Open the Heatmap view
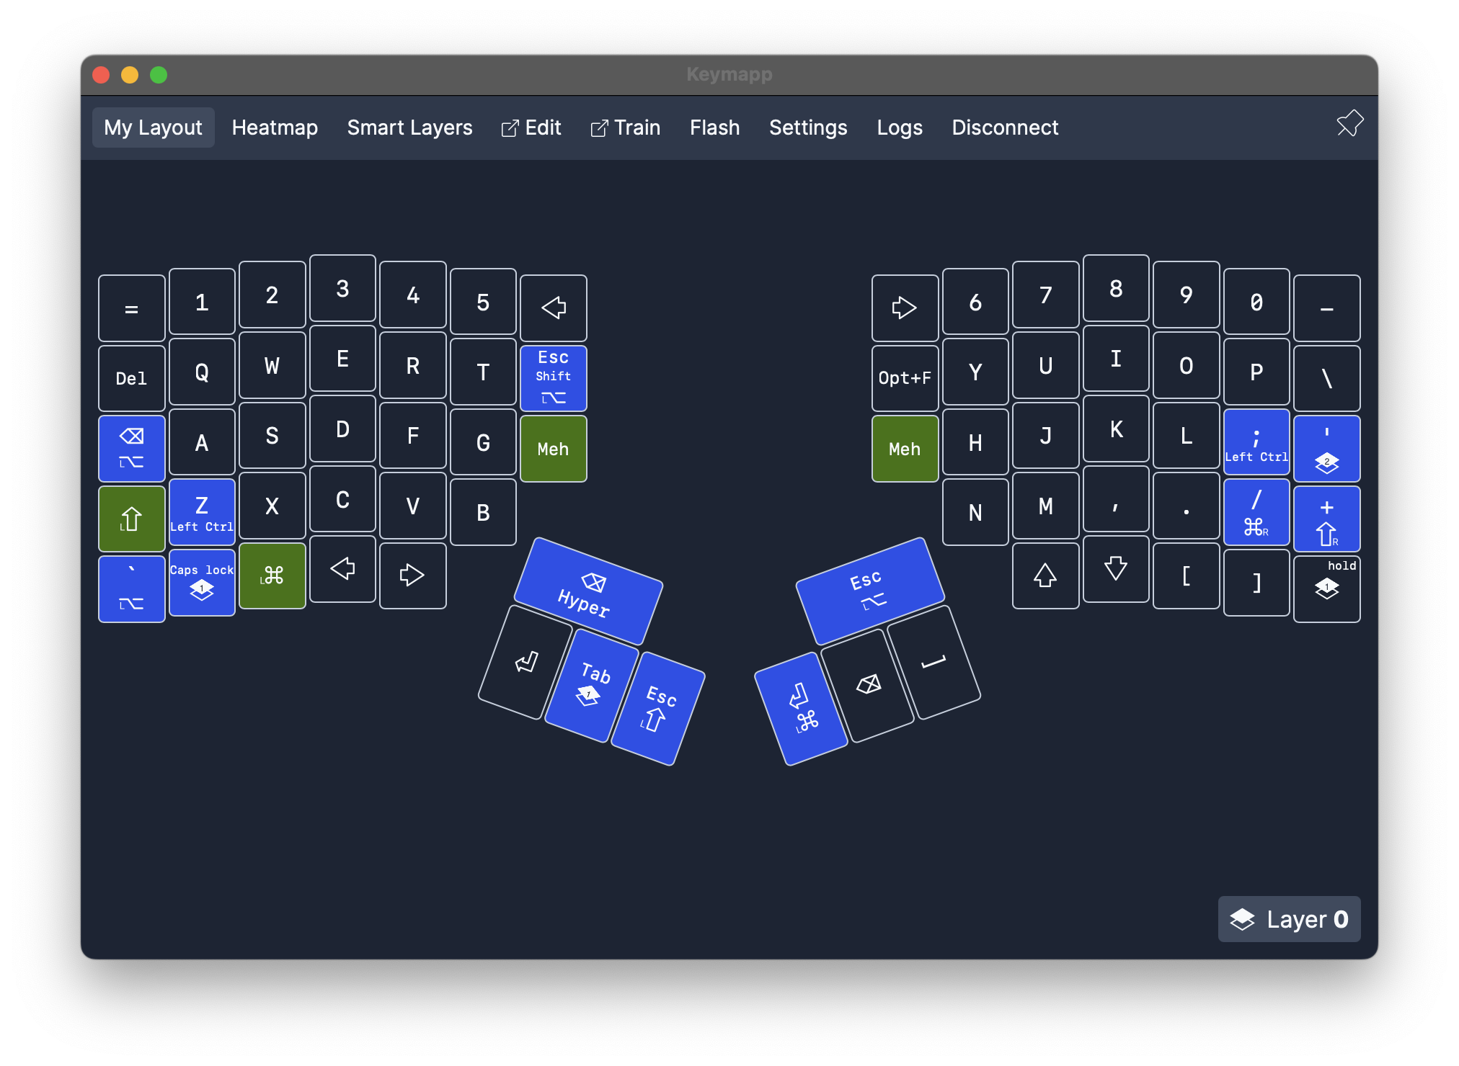1459x1066 pixels. 275,127
